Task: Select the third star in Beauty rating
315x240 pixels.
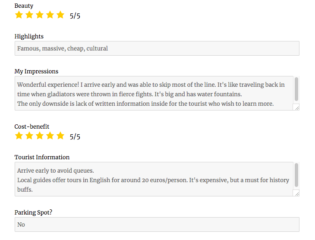Action: [39, 15]
